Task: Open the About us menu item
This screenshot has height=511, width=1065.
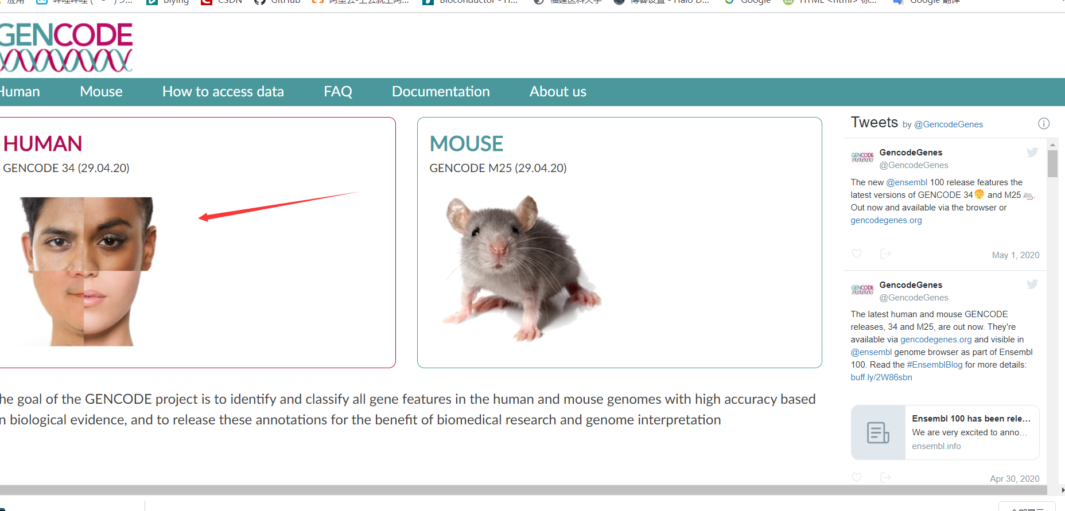Action: click(558, 92)
